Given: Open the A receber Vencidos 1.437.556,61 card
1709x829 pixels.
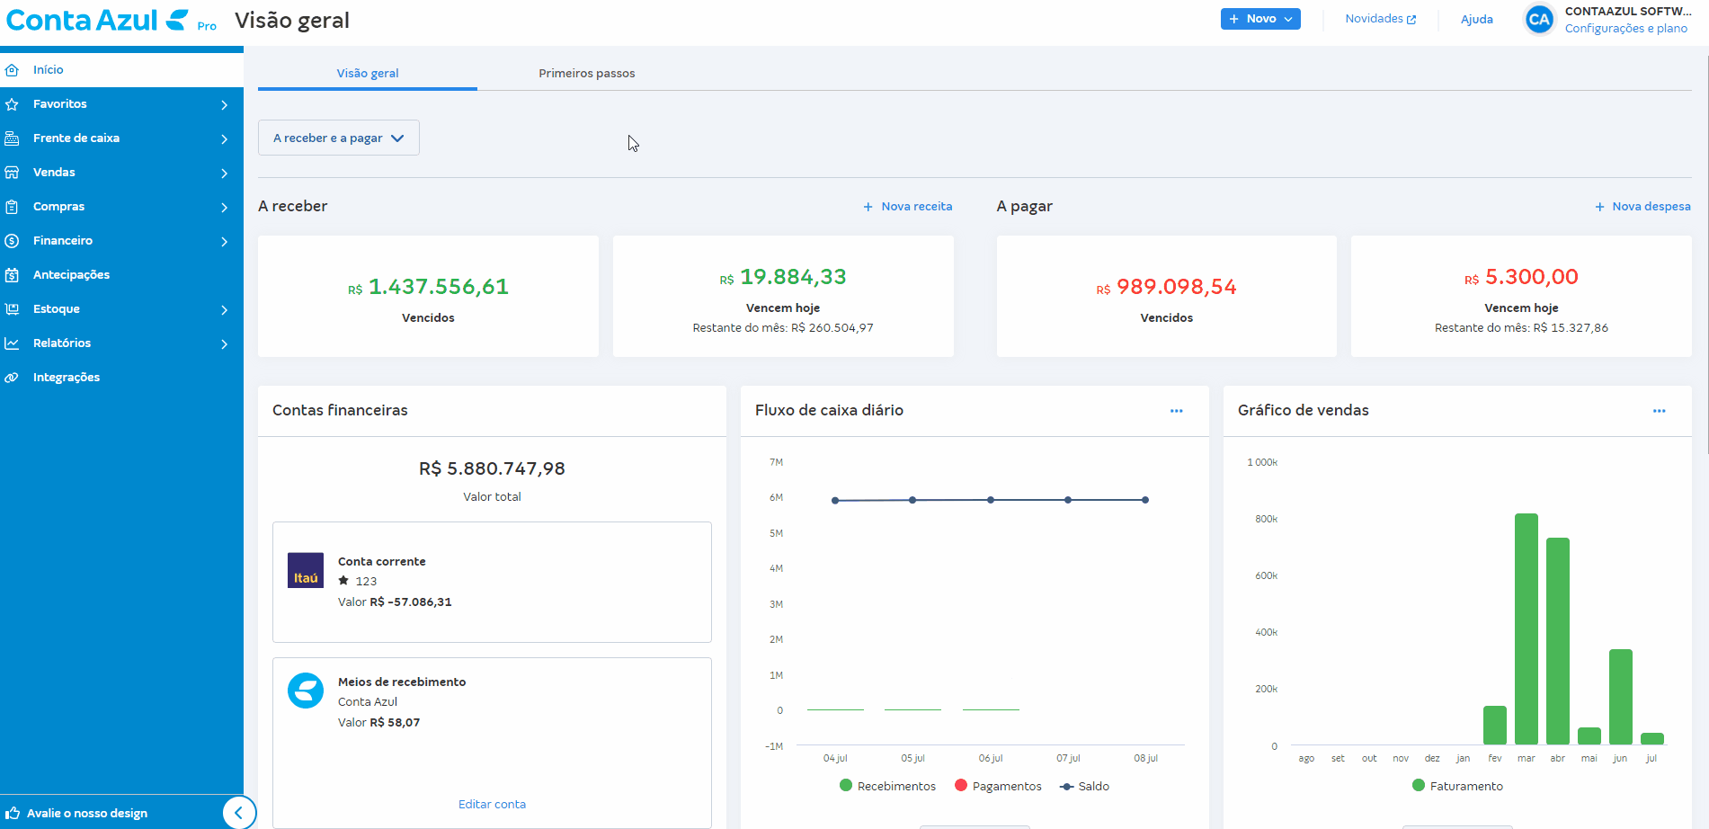Looking at the screenshot, I should 428,296.
